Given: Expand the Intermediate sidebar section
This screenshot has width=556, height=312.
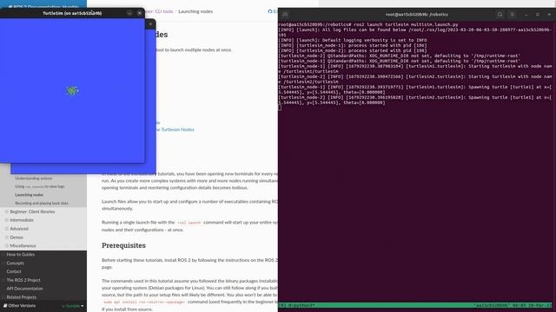Looking at the screenshot, I should tap(7, 220).
